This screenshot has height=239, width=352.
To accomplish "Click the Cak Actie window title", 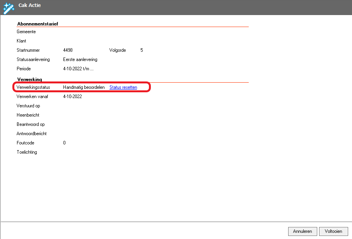I will pyautogui.click(x=30, y=5).
